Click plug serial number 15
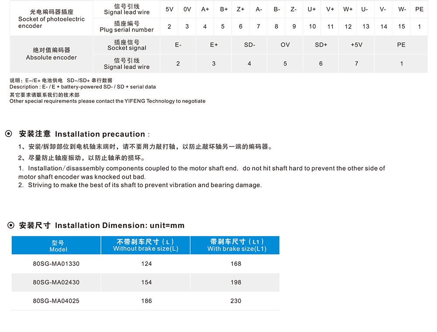437x332 pixels. [401, 27]
